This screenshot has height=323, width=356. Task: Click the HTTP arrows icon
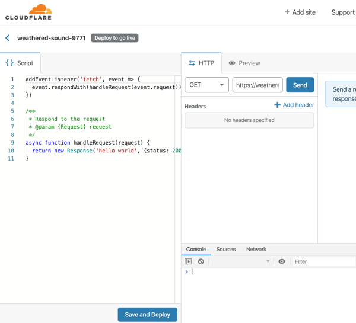pyautogui.click(x=192, y=63)
